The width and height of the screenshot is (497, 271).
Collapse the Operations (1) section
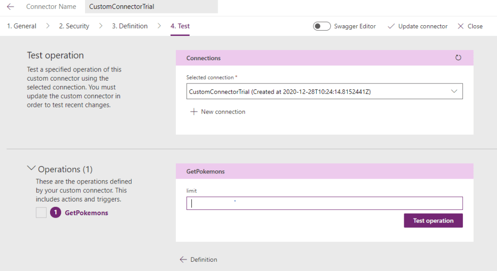pos(32,169)
